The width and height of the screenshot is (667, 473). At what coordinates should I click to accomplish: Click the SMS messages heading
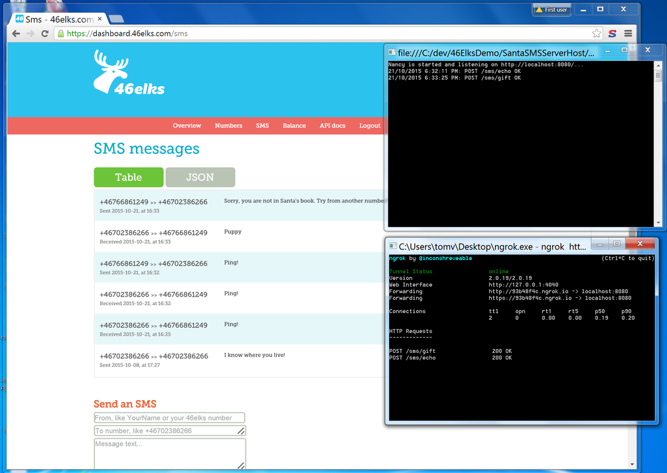pos(146,149)
